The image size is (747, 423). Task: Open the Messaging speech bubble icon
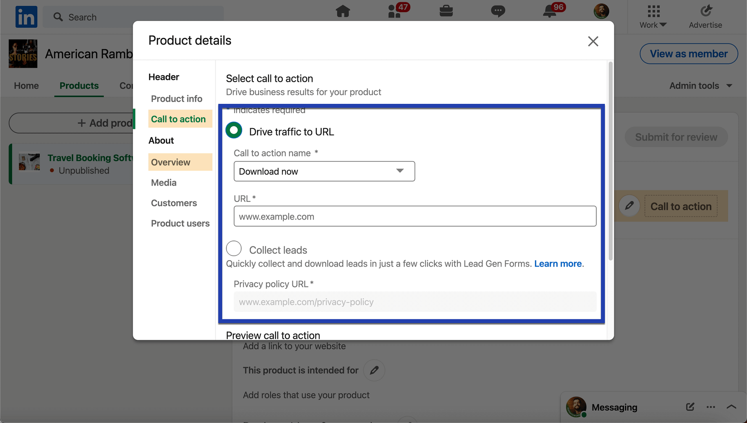[498, 11]
